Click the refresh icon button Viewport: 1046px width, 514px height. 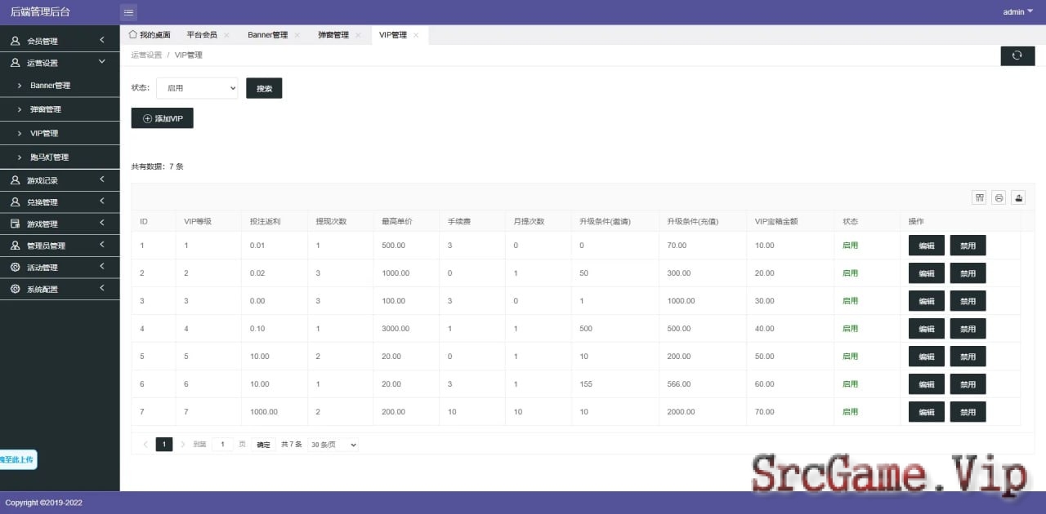pyautogui.click(x=1017, y=55)
